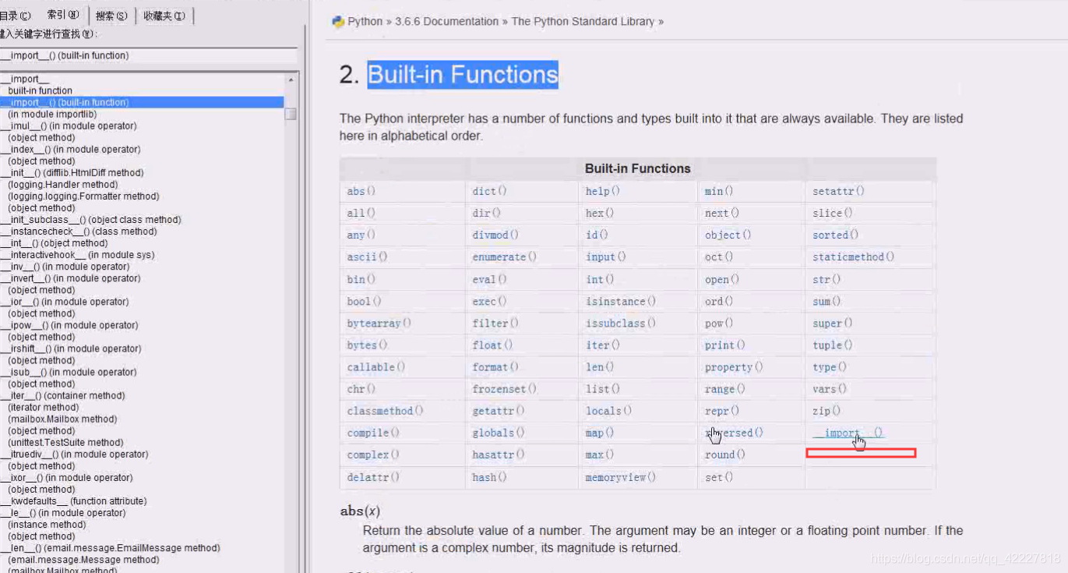Open the memoryview() function link

pos(621,477)
